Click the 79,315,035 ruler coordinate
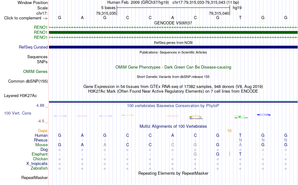 click(106, 13)
